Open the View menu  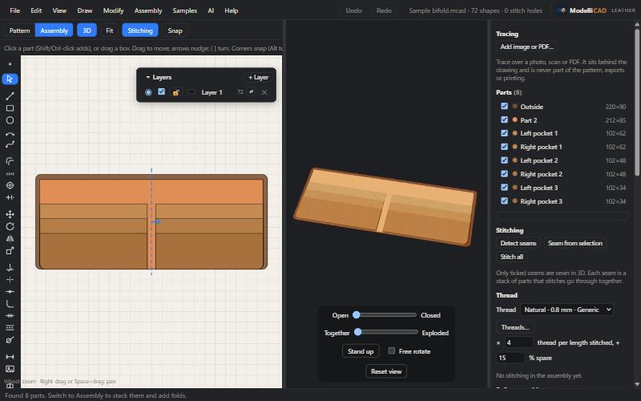pos(59,10)
